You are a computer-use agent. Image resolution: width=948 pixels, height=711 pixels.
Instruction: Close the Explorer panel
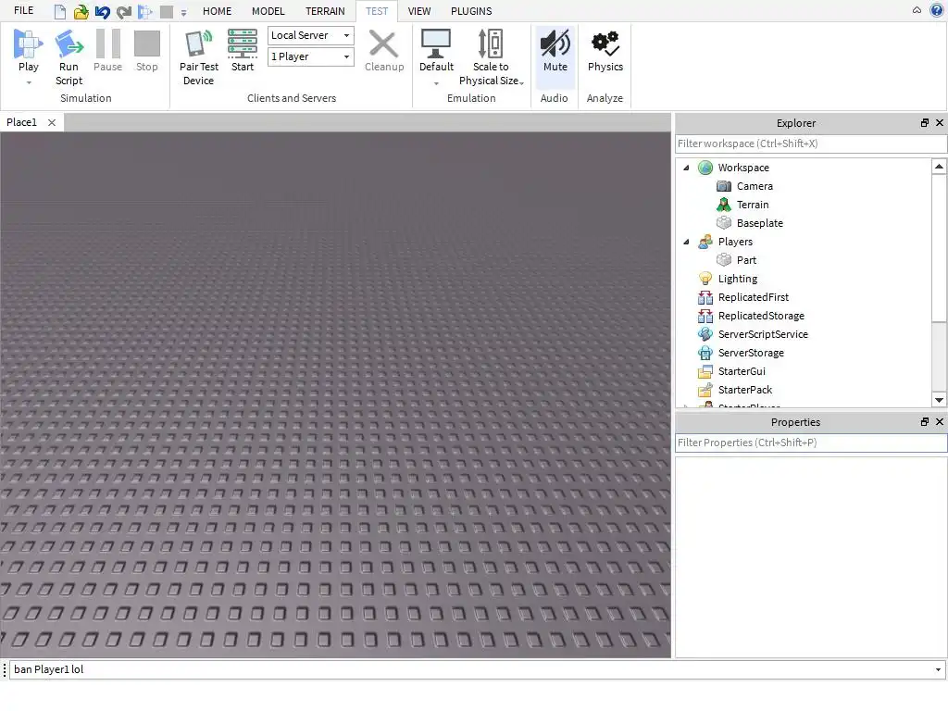(x=940, y=123)
